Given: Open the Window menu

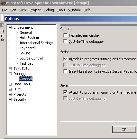Looking at the screenshot, I should pyautogui.click(x=74, y=10).
